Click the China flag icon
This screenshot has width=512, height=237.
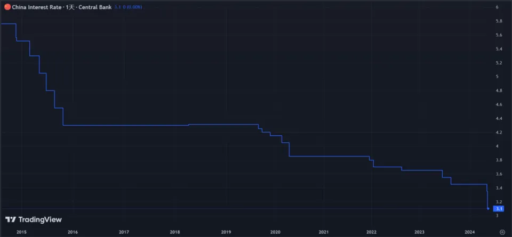coord(7,7)
